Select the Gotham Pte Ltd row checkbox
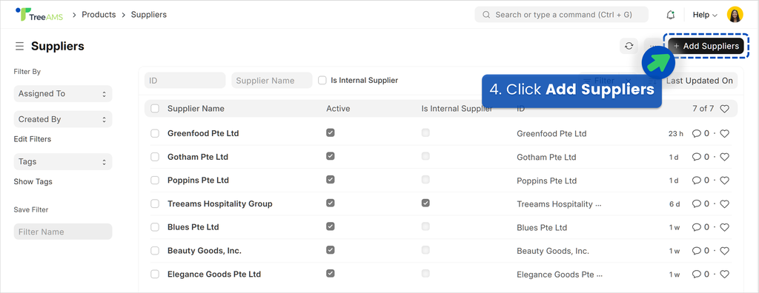Viewport: 759px width, 293px height. click(155, 157)
